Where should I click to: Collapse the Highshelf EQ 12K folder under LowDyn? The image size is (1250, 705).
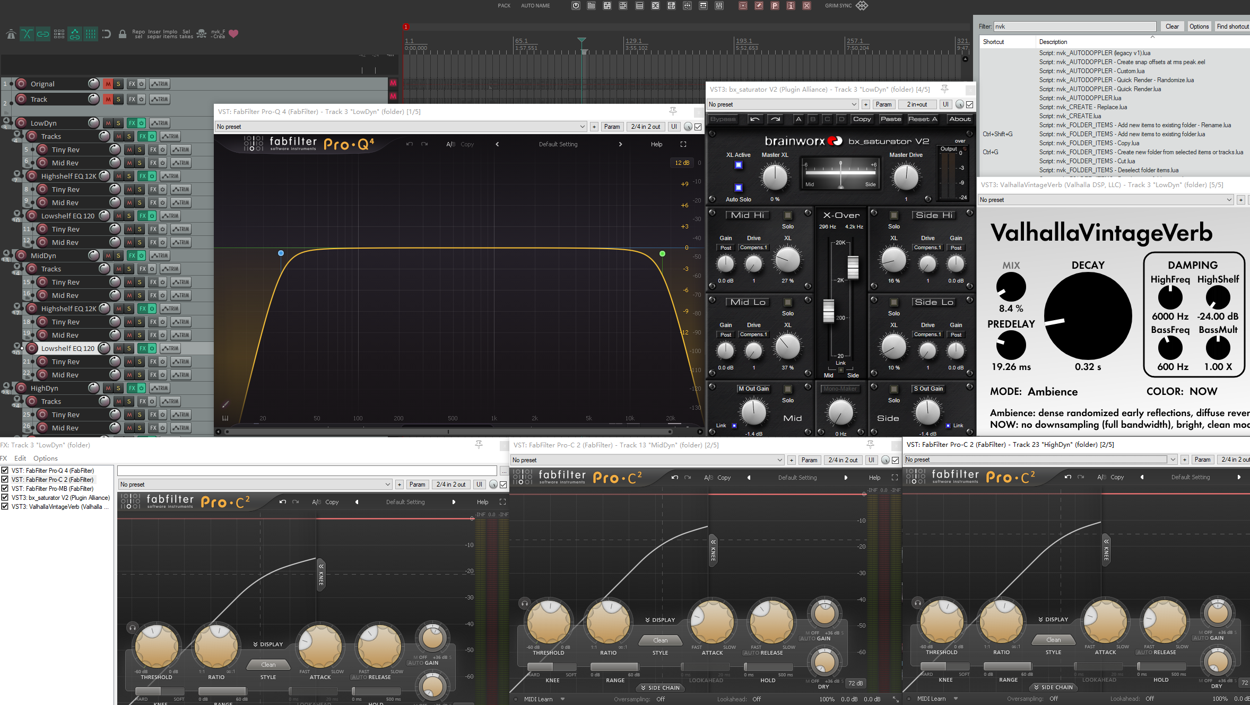point(17,173)
